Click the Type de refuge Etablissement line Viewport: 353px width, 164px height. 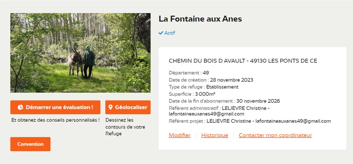click(204, 87)
